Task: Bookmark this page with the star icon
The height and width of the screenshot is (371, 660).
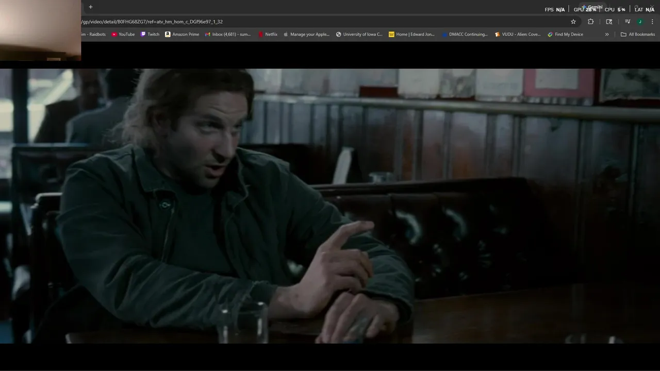Action: (573, 22)
